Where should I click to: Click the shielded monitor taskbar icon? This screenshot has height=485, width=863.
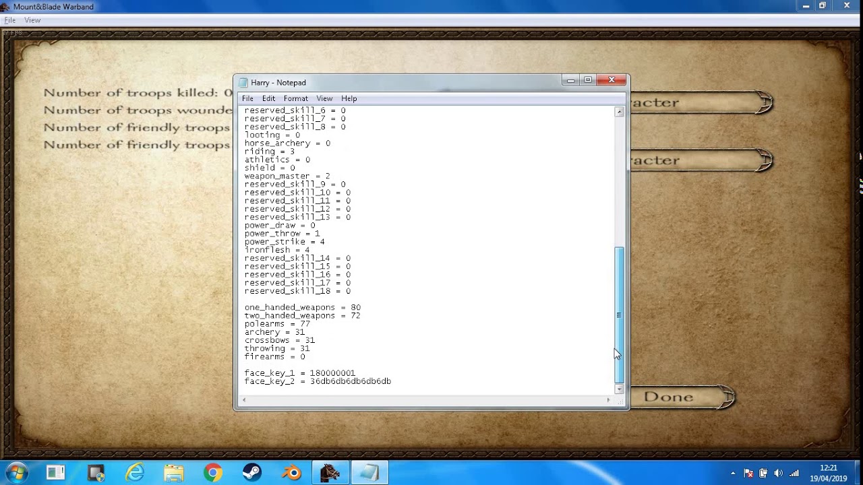click(x=96, y=473)
